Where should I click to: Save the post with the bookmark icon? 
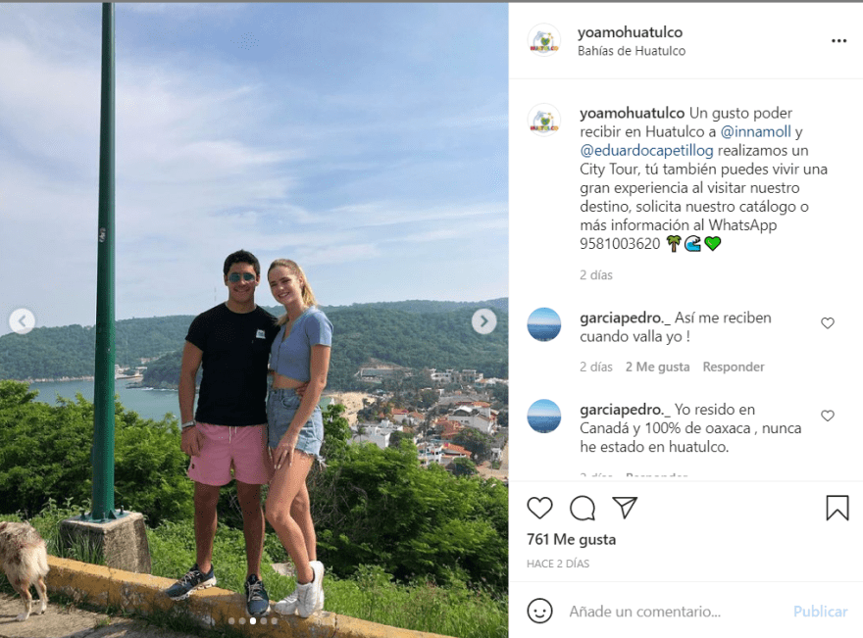pos(838,508)
